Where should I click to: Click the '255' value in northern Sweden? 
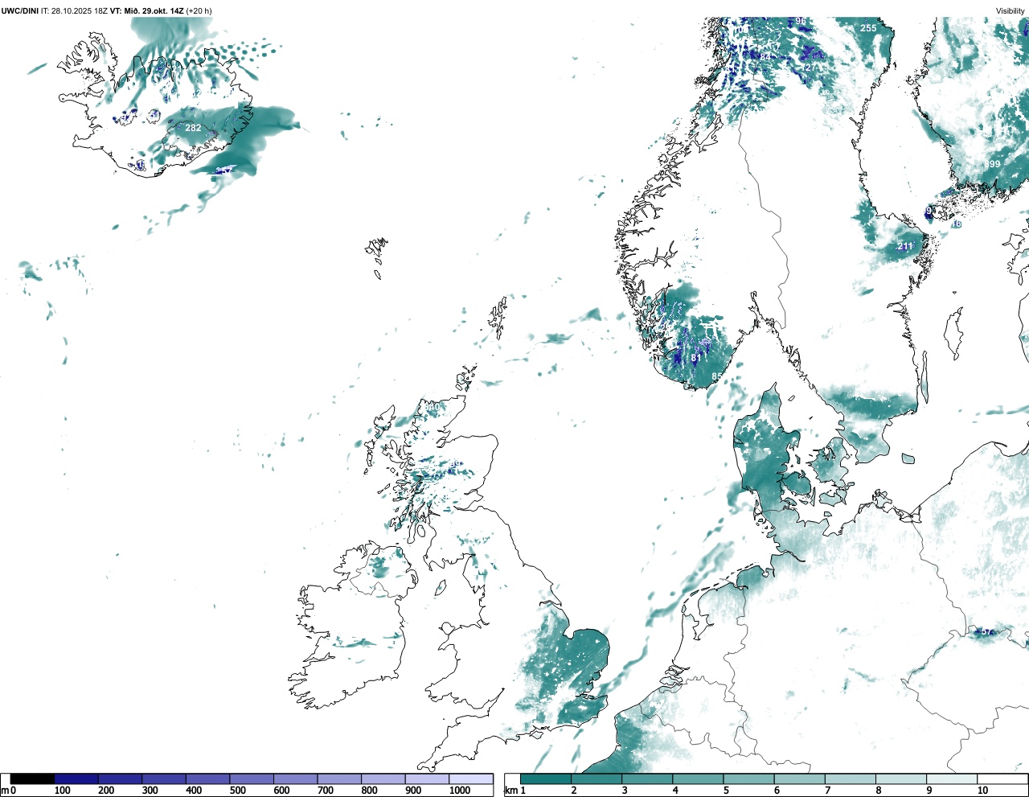click(868, 28)
